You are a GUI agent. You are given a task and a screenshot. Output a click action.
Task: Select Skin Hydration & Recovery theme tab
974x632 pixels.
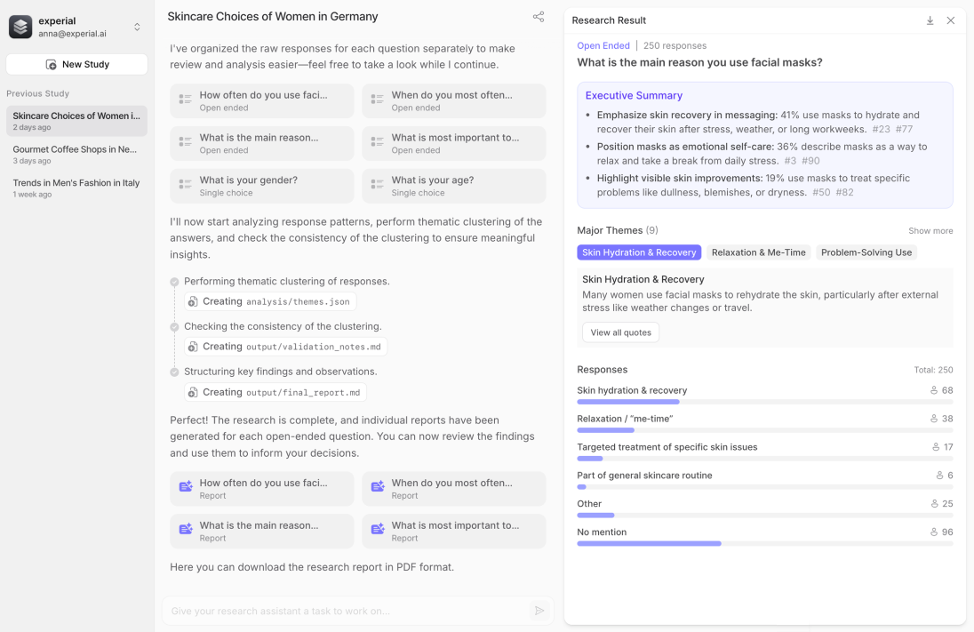click(639, 252)
